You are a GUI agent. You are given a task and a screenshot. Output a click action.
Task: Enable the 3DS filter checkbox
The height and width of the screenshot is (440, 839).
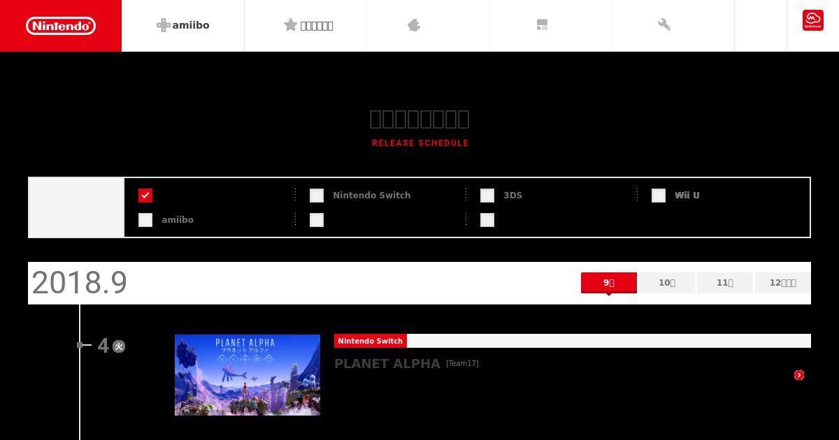coord(487,196)
